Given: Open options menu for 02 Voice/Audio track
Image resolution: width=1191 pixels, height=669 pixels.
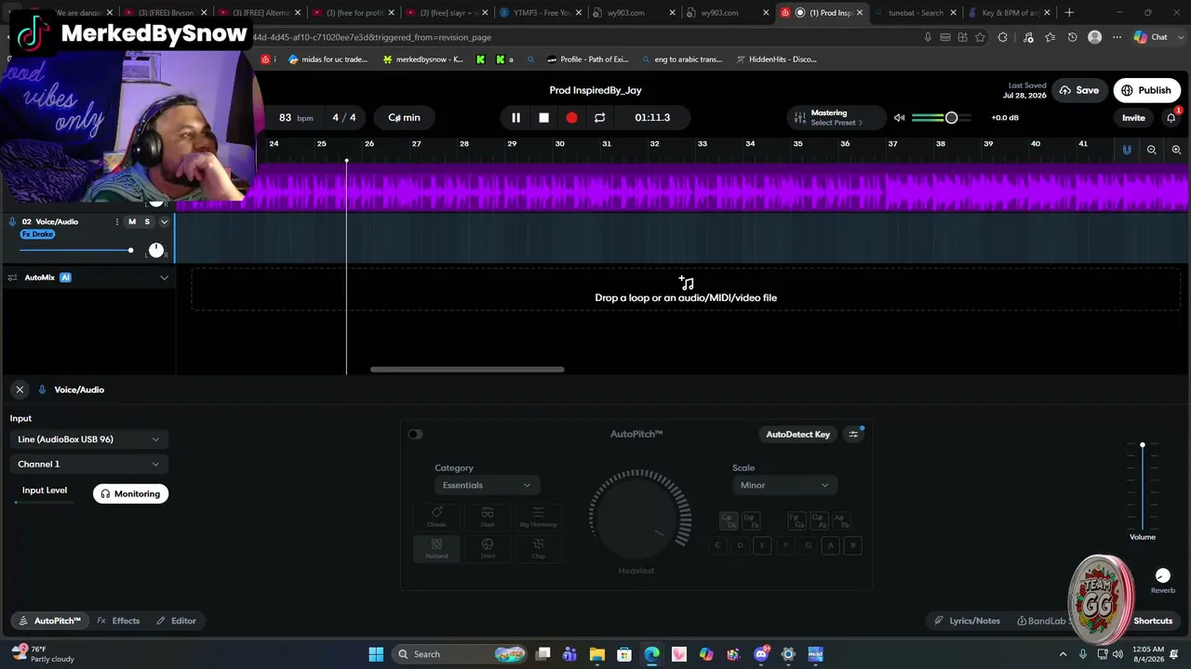Looking at the screenshot, I should [116, 222].
